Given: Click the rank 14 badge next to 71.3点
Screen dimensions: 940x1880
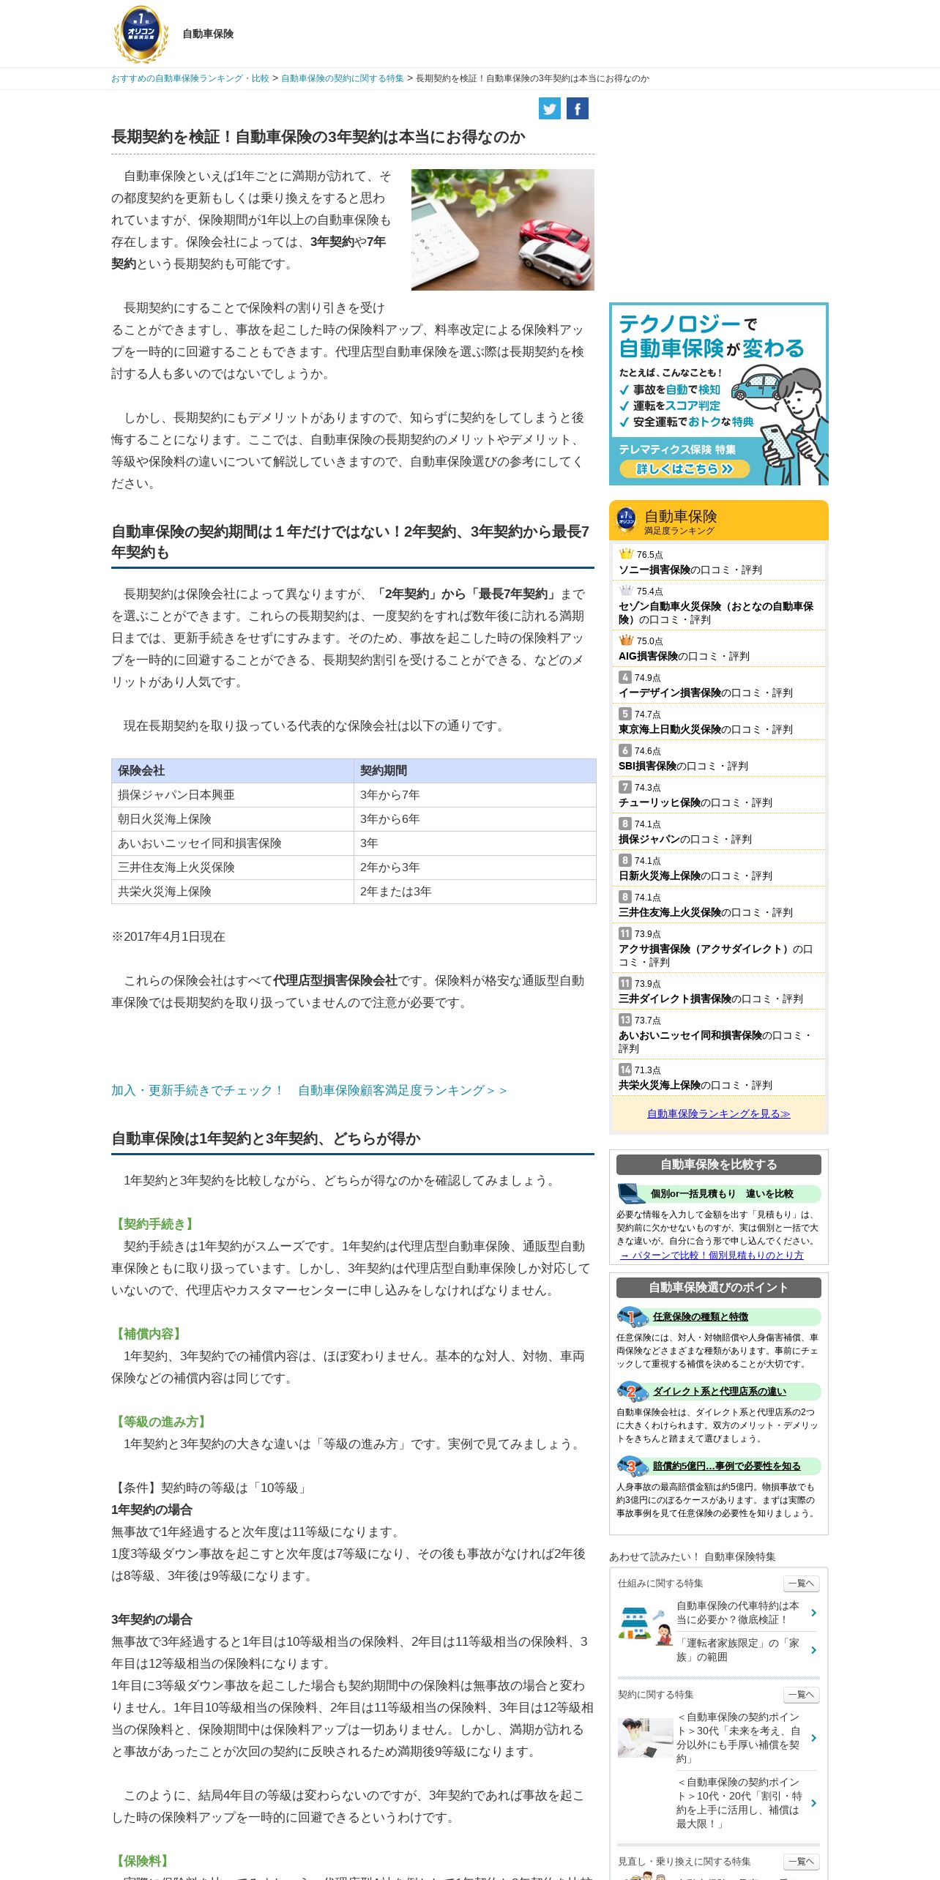Looking at the screenshot, I should click(x=624, y=1070).
